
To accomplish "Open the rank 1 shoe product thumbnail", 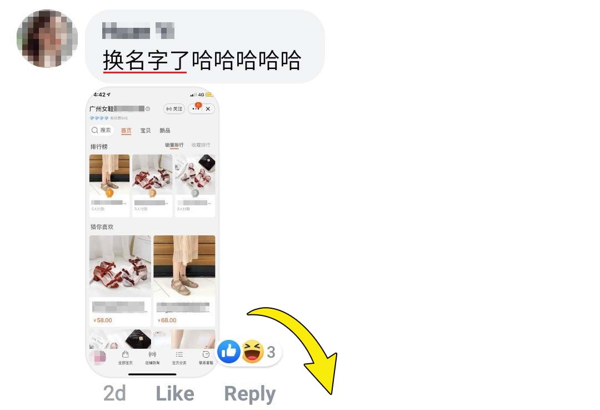I will pos(109,175).
